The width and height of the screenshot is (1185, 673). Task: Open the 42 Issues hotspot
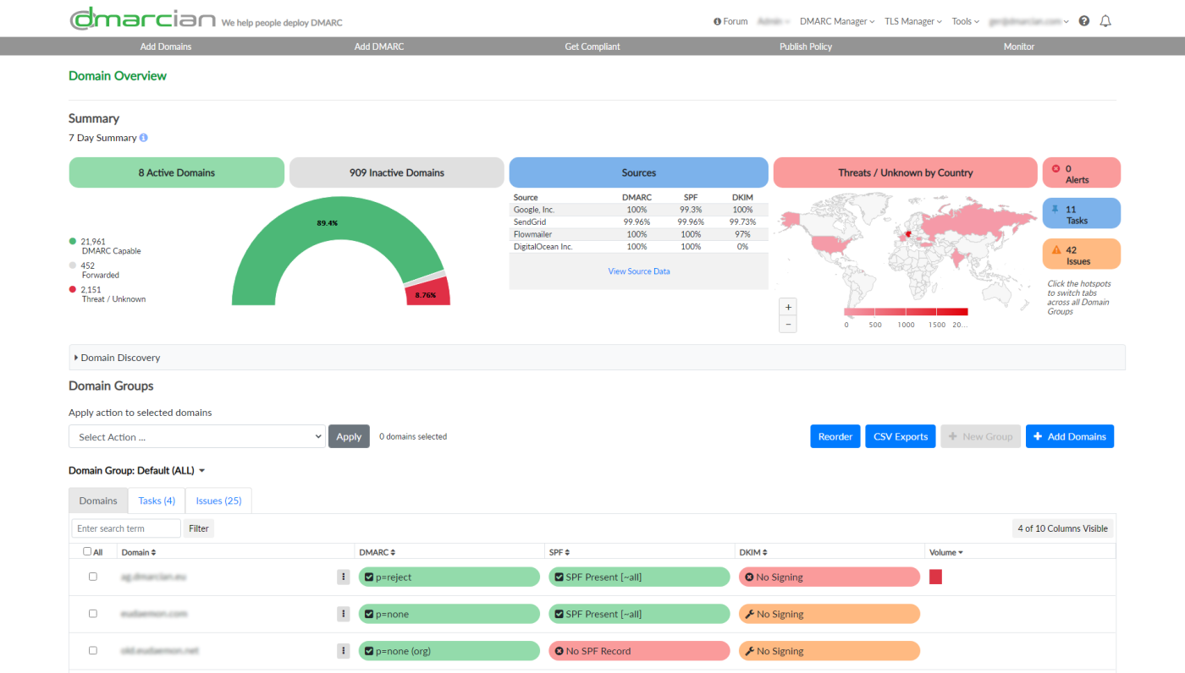point(1082,254)
